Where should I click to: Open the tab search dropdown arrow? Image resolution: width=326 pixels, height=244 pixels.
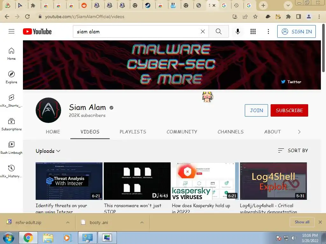coord(288,5)
